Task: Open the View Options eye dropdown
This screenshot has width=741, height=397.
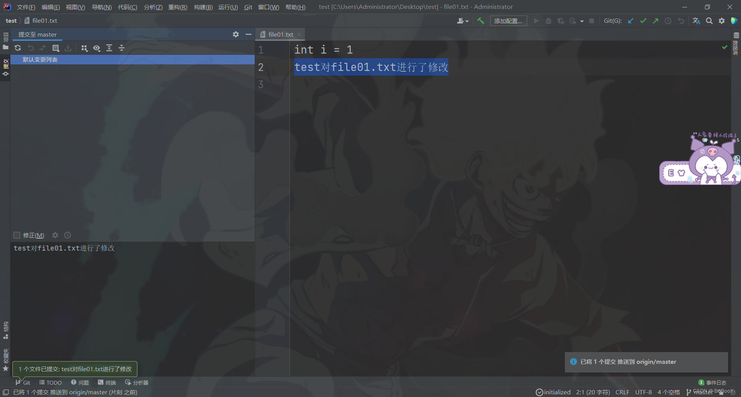Action: [97, 48]
